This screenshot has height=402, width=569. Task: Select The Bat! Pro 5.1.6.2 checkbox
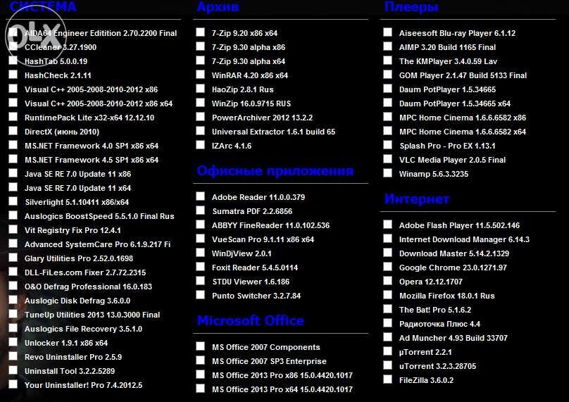tap(387, 309)
